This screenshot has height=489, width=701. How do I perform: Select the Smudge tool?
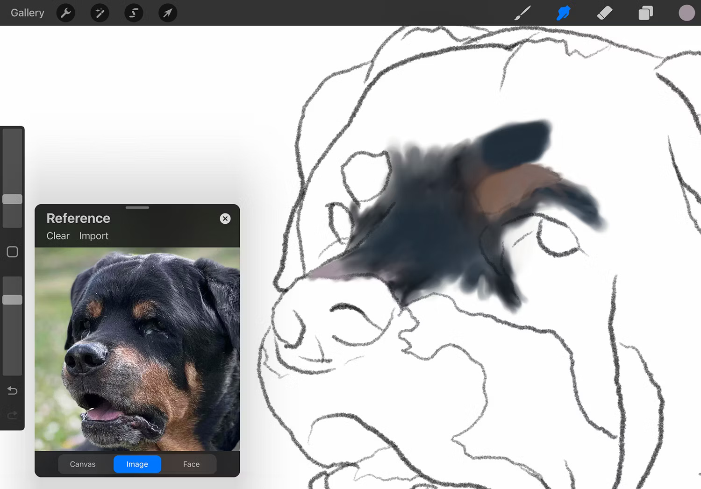pyautogui.click(x=564, y=13)
